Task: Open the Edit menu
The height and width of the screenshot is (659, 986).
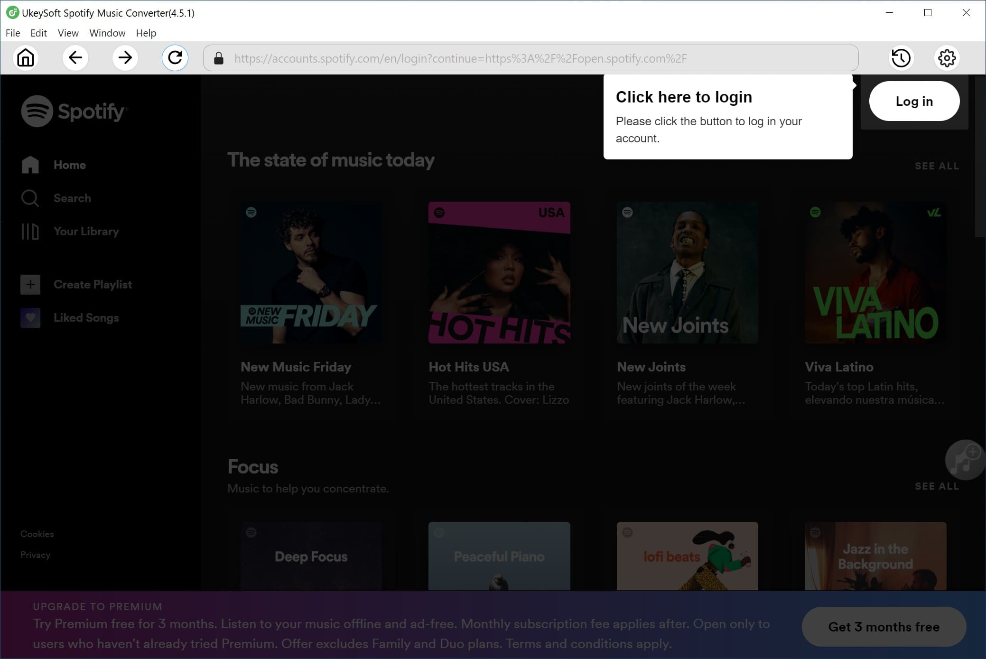Action: [x=38, y=32]
